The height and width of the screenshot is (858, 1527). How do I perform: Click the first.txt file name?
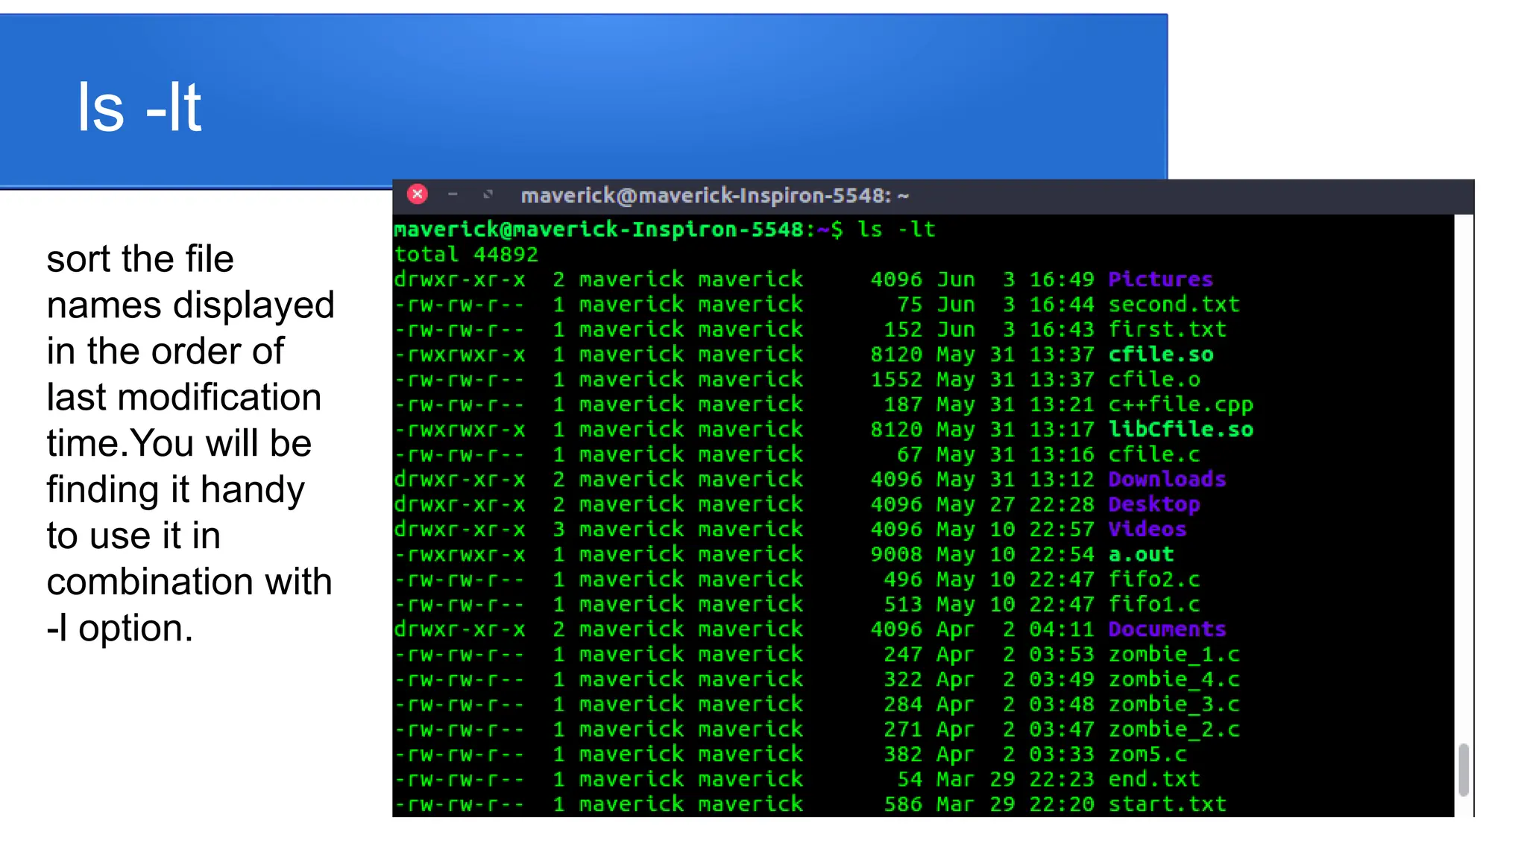click(1167, 329)
